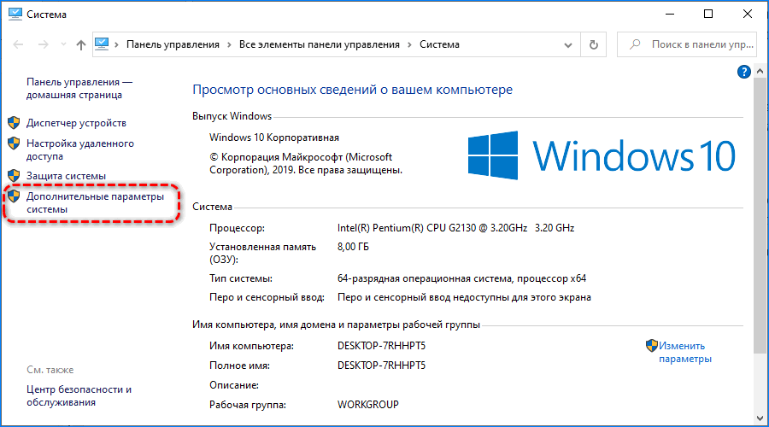Select the Панель управления breadcrumb
769x427 pixels.
coord(173,44)
